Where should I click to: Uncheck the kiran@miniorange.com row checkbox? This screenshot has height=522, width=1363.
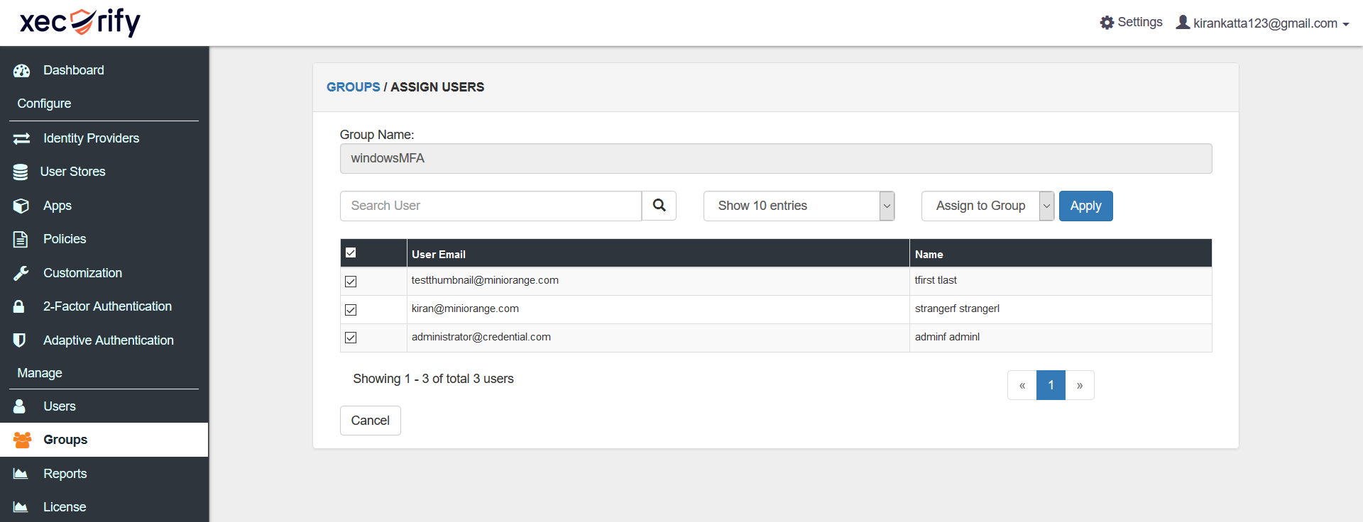coord(351,310)
